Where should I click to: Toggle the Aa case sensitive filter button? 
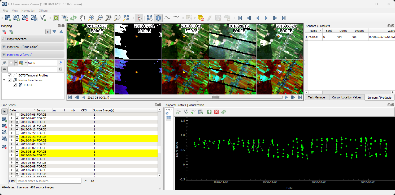pyautogui.click(x=92, y=181)
